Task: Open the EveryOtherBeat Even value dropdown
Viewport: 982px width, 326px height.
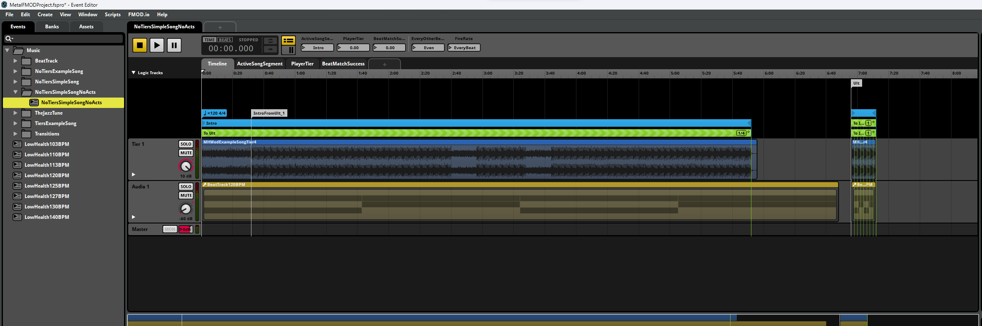Action: (428, 48)
